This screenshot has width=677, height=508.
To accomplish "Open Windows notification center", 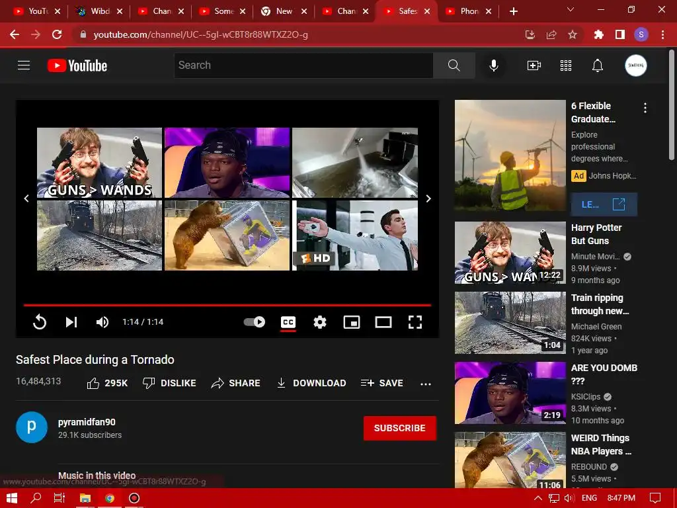I will tap(655, 498).
